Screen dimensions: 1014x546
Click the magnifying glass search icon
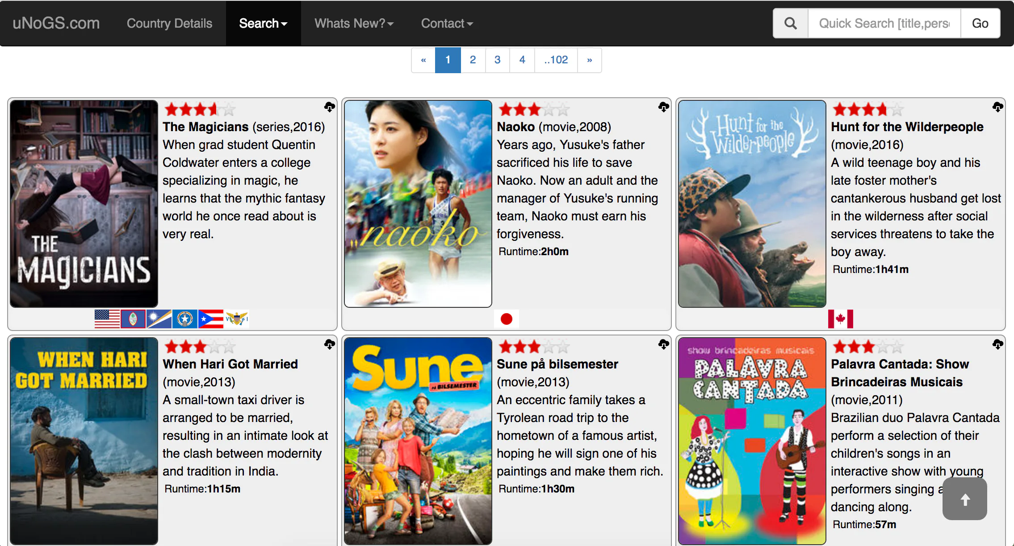coord(791,23)
